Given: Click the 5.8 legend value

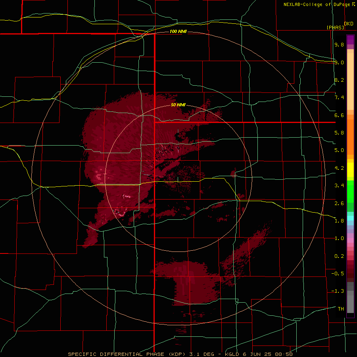Looking at the screenshot, I should (x=339, y=133).
